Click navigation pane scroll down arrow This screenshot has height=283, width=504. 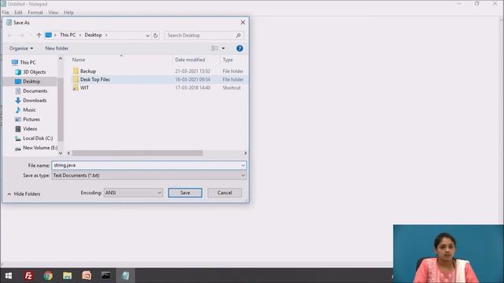pos(61,153)
